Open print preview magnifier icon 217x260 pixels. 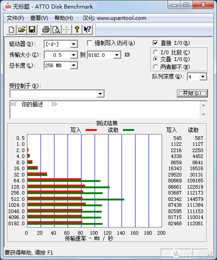[56, 30]
